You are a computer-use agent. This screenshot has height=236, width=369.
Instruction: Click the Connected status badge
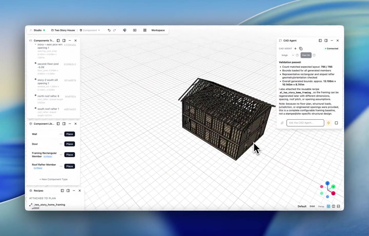(x=332, y=49)
